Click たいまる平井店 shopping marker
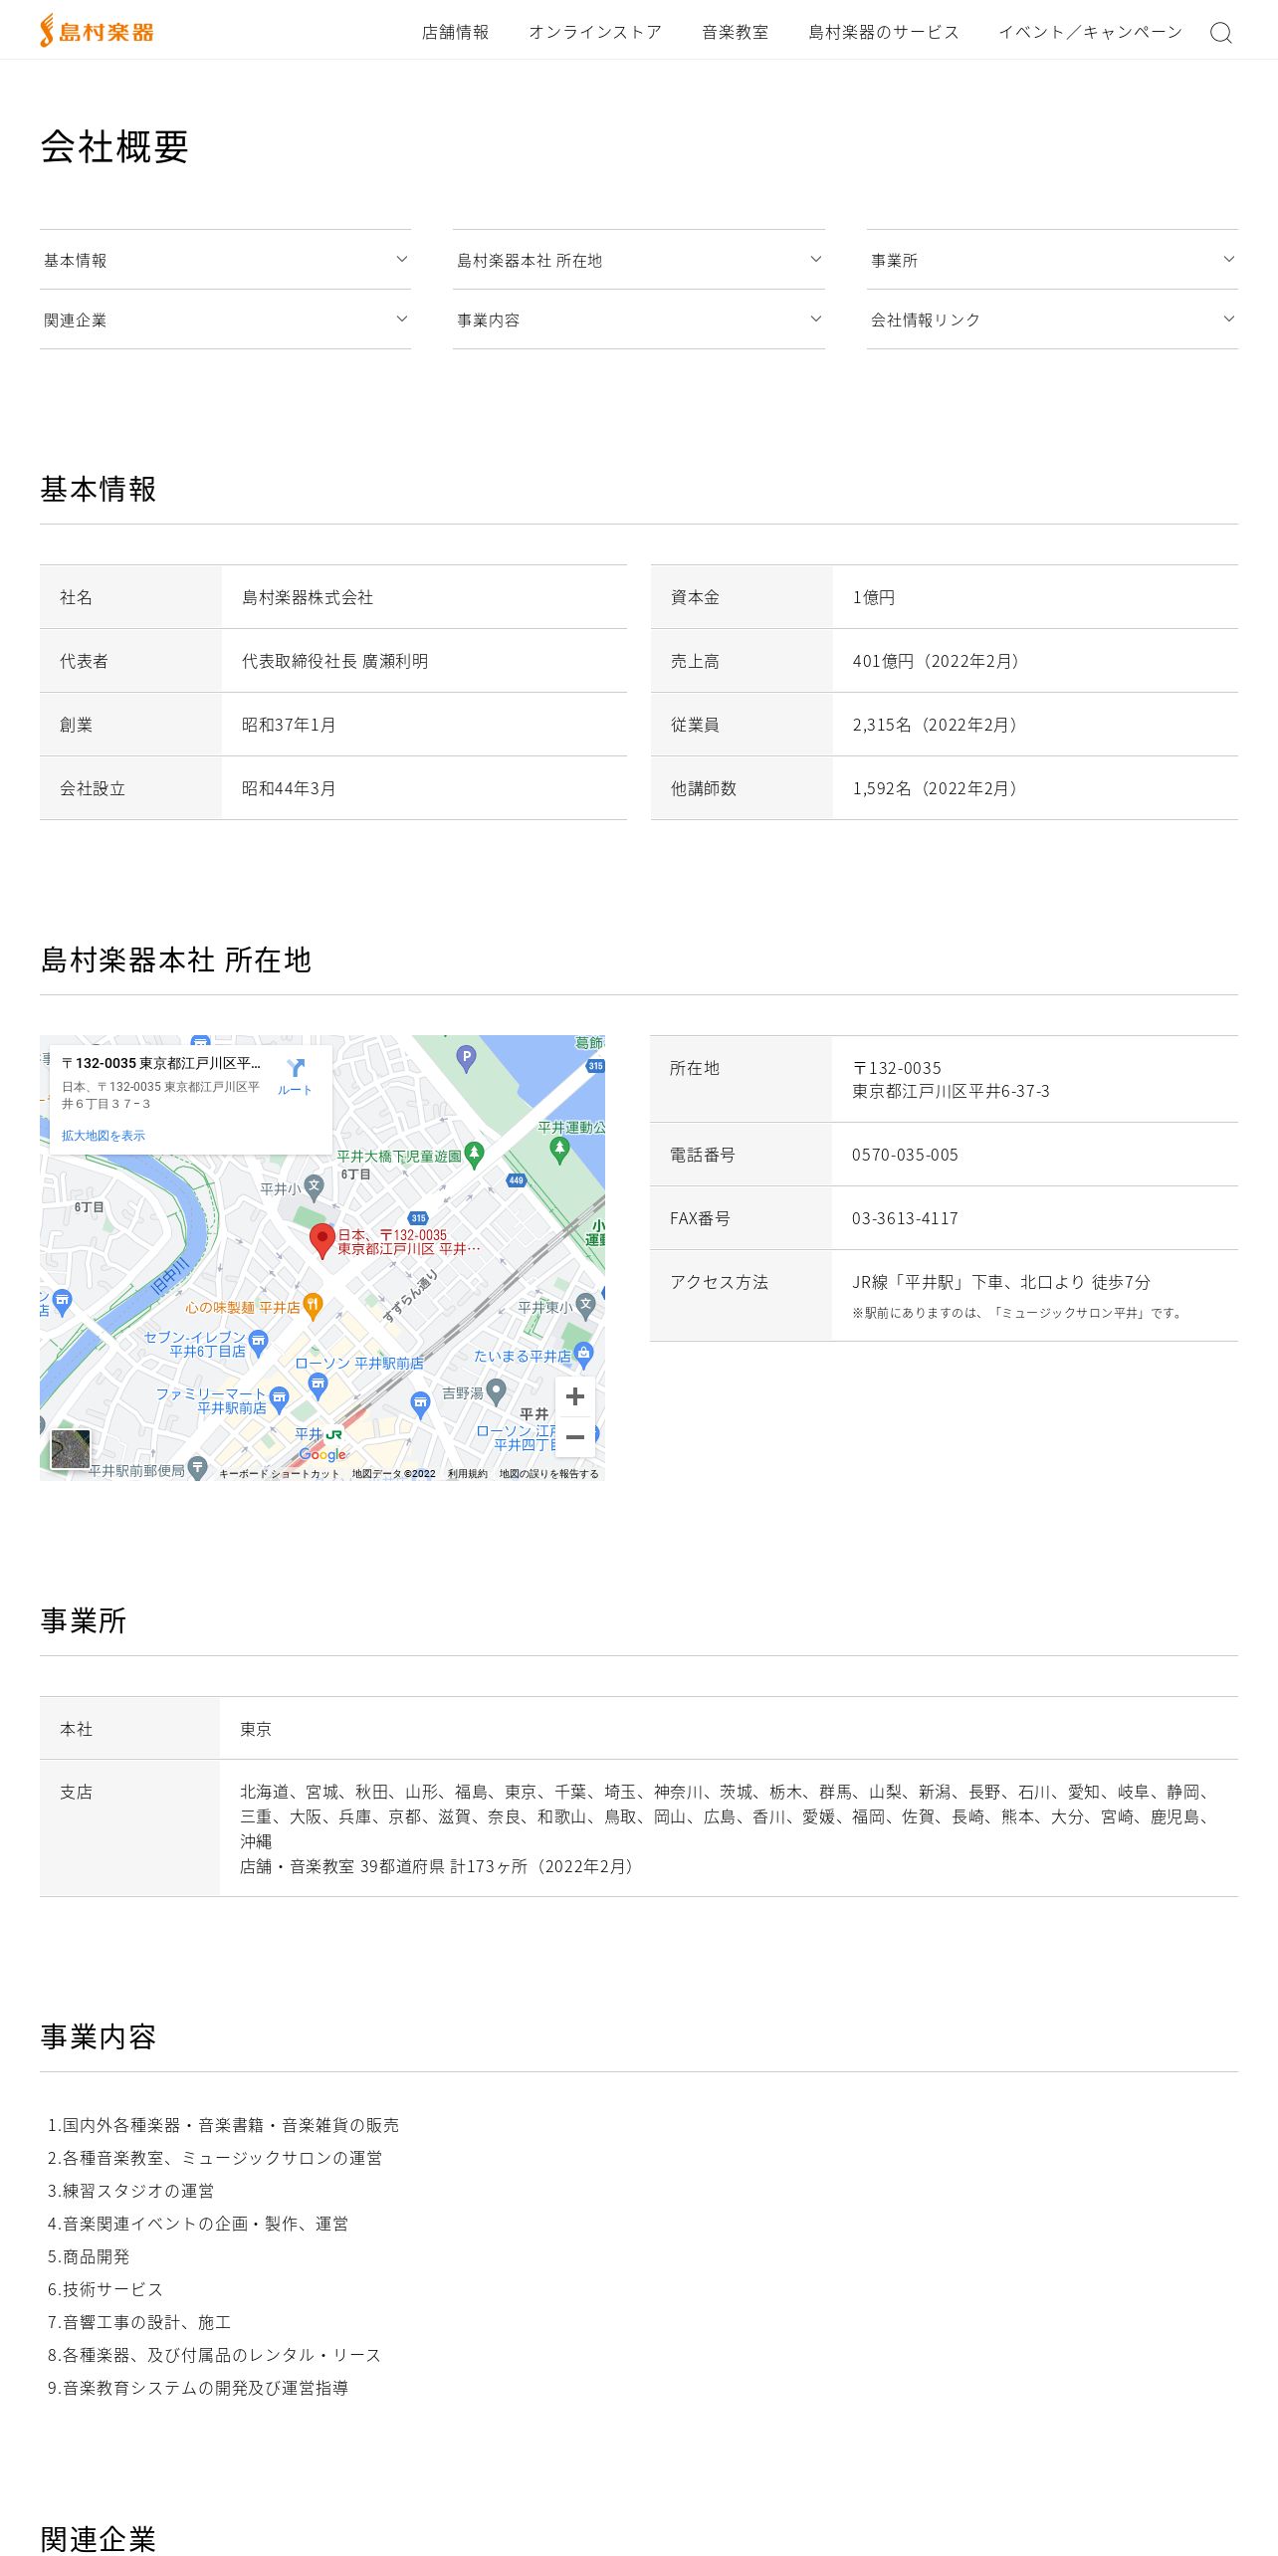Screen dimensions: 1278x2556 (x=584, y=1354)
